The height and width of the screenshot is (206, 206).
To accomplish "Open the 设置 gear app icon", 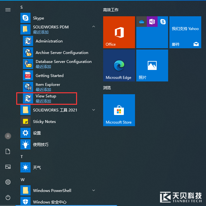I will tap(25, 133).
